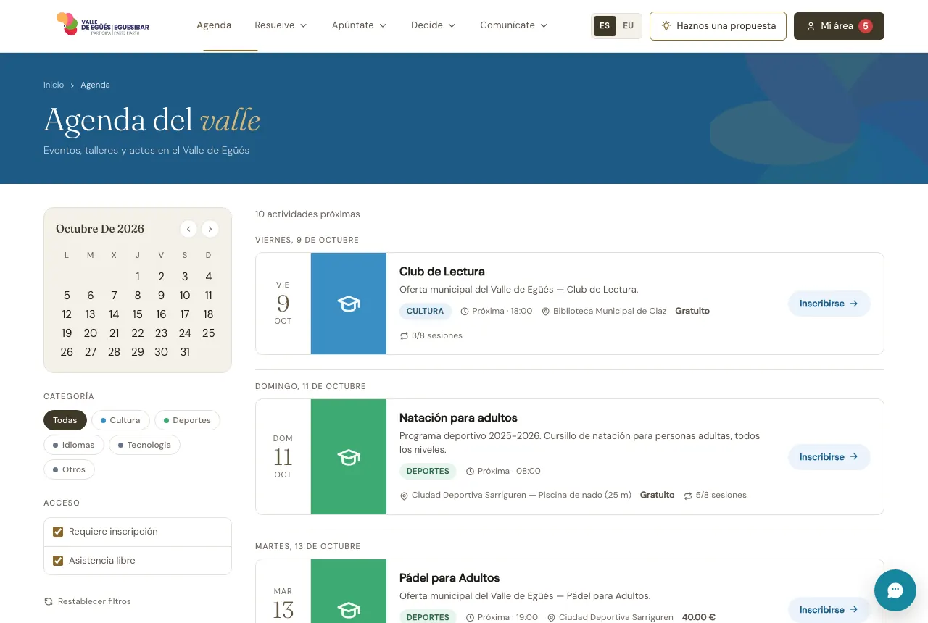Screen dimensions: 928x623
Task: Open Mi área
Action: 839,25
